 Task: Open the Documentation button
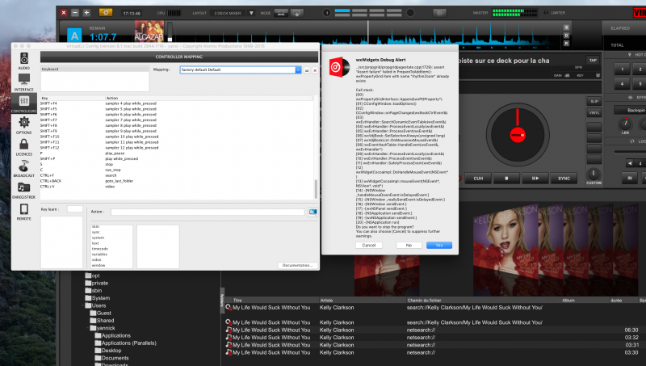(297, 265)
